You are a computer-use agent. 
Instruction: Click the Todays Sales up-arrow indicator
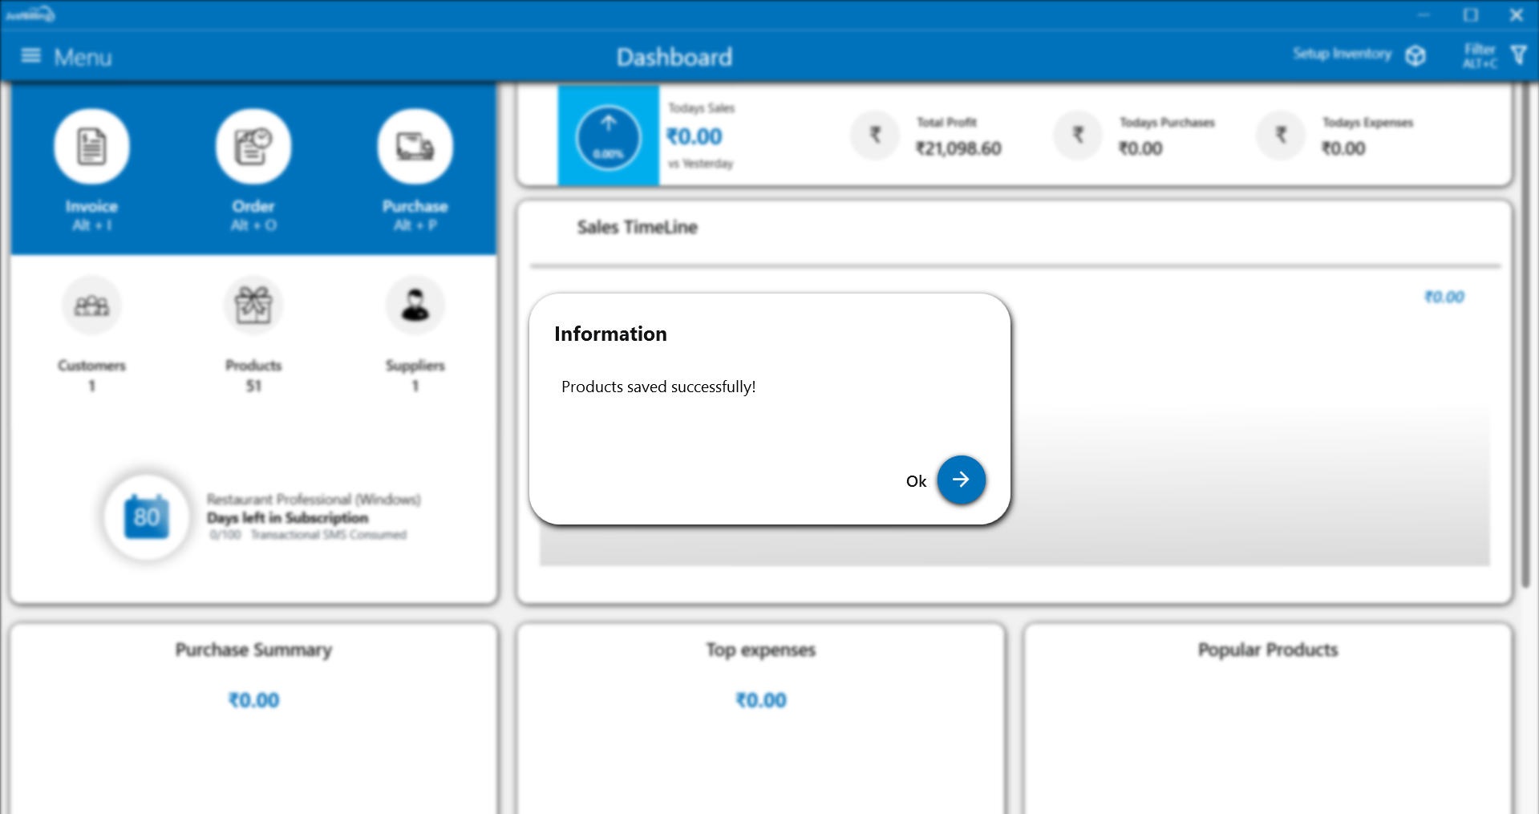click(x=608, y=137)
